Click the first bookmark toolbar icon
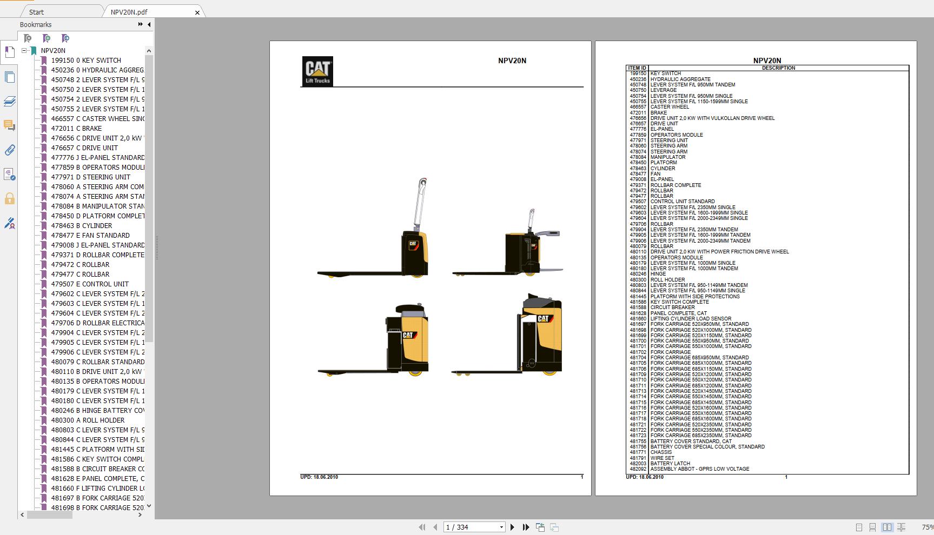Screen dimensions: 934x535 click(x=28, y=38)
